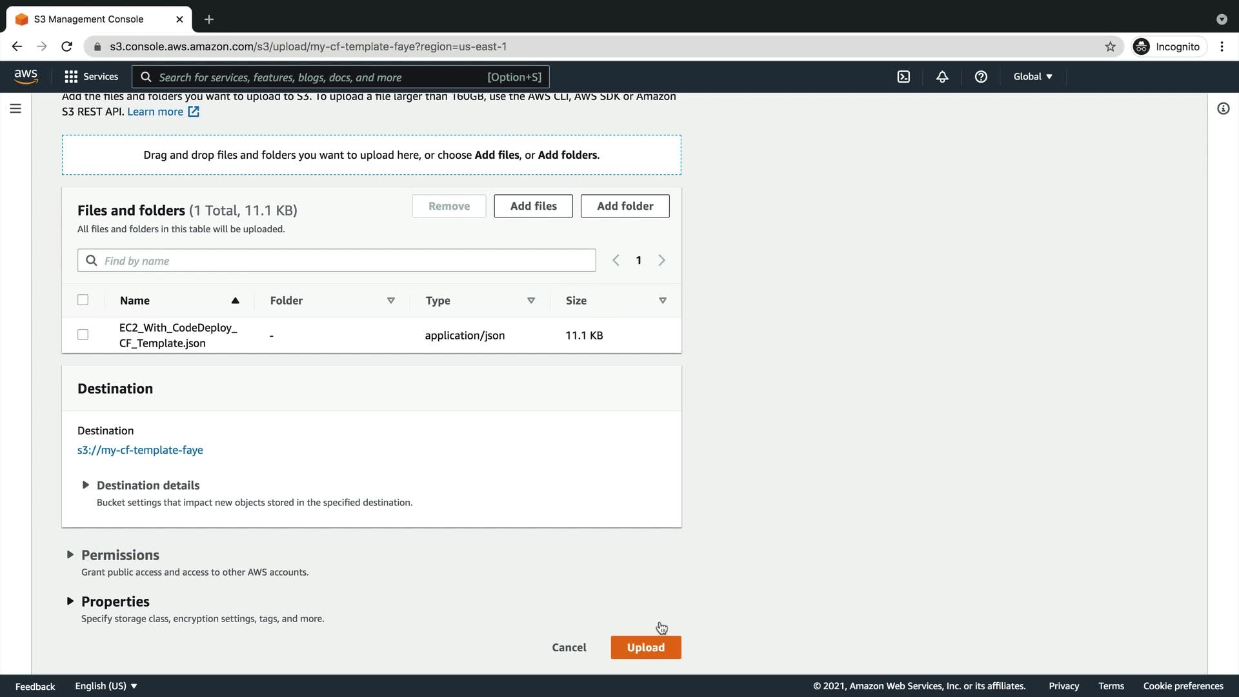Open the hamburger side navigation menu

click(15, 108)
